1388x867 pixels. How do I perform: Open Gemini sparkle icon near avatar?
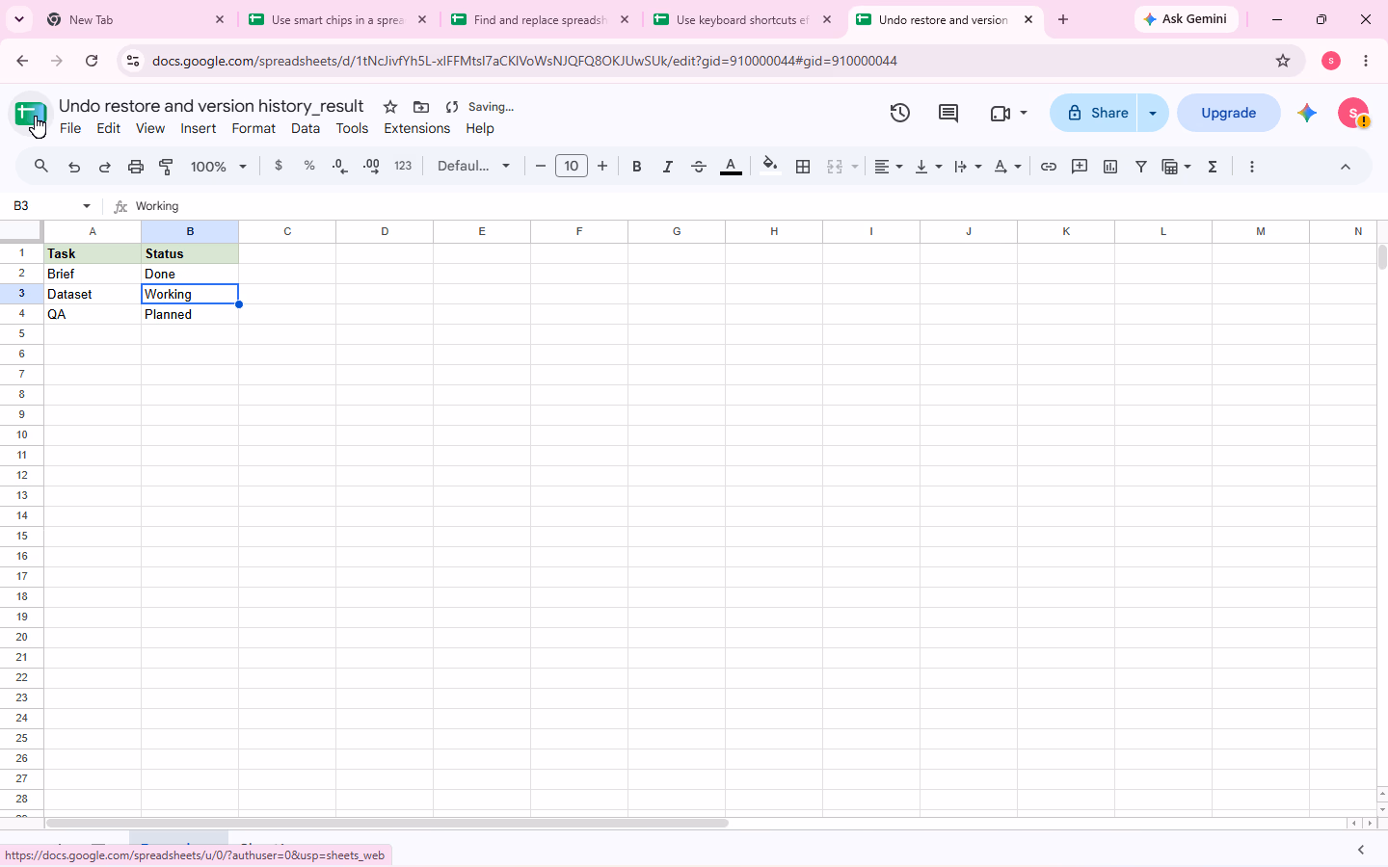tap(1307, 113)
